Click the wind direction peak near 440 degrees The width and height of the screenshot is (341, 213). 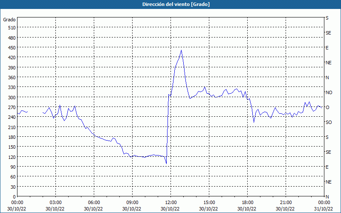click(x=182, y=50)
